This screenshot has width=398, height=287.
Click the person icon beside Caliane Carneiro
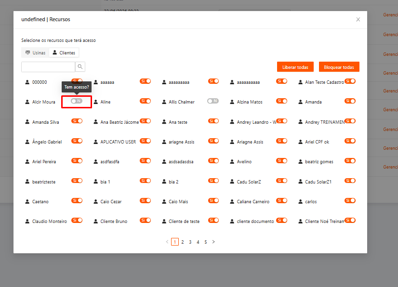pyautogui.click(x=232, y=201)
